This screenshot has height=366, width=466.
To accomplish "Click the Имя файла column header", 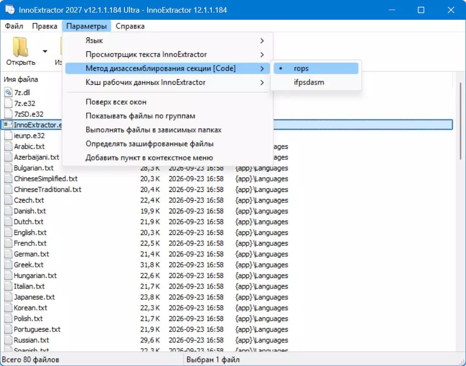I will [21, 79].
